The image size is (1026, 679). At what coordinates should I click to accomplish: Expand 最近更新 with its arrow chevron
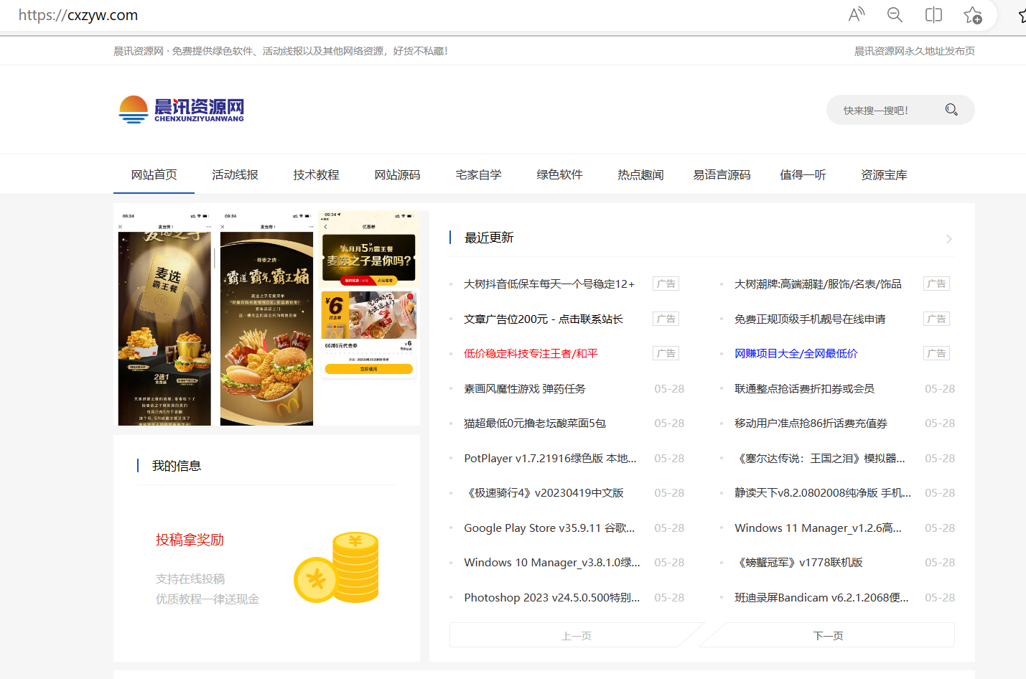coord(948,238)
